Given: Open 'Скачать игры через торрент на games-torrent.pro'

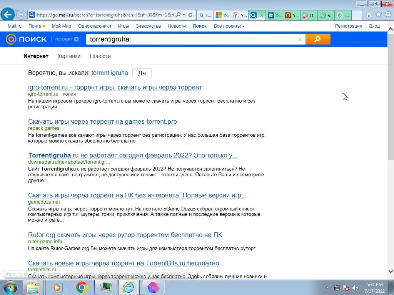Looking at the screenshot, I should [x=102, y=121].
